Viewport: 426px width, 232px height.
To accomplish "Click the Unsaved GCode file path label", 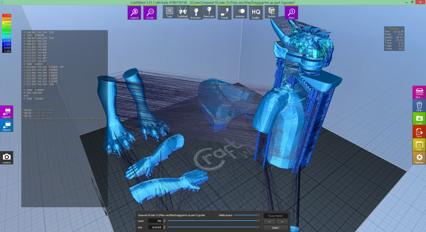I will (x=171, y=215).
